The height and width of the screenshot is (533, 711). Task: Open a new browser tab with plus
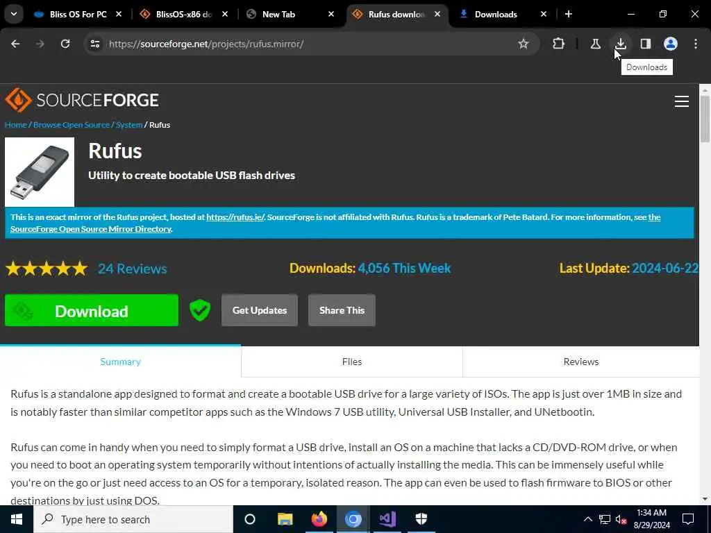coord(568,14)
